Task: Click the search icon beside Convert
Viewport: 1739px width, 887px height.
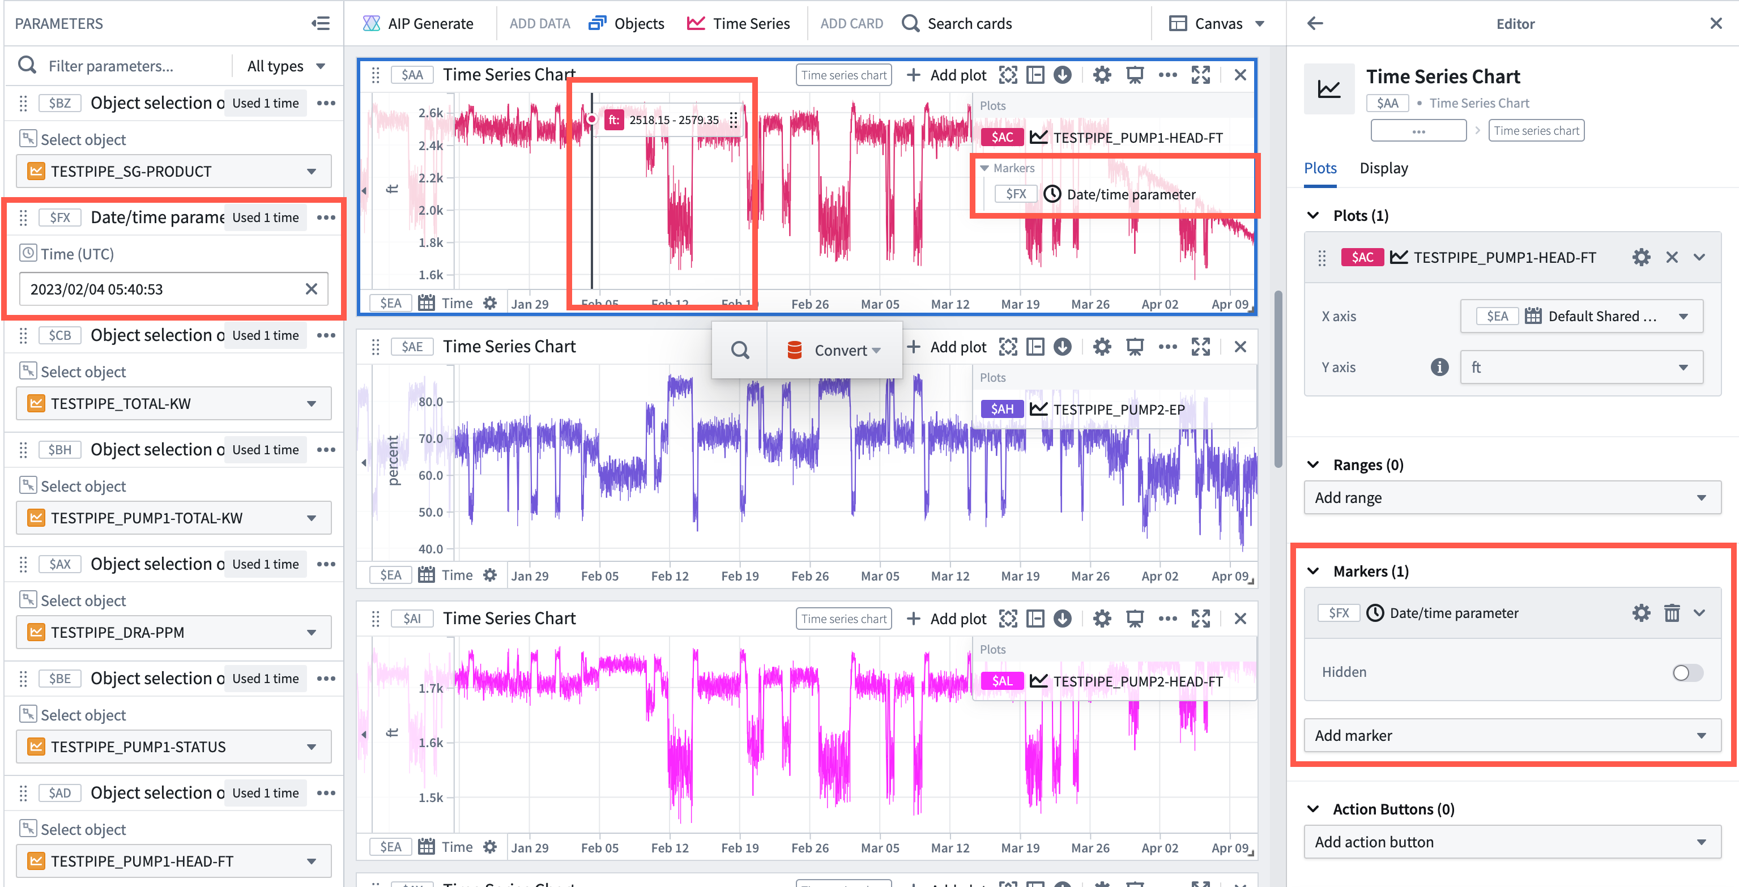Action: [x=740, y=351]
